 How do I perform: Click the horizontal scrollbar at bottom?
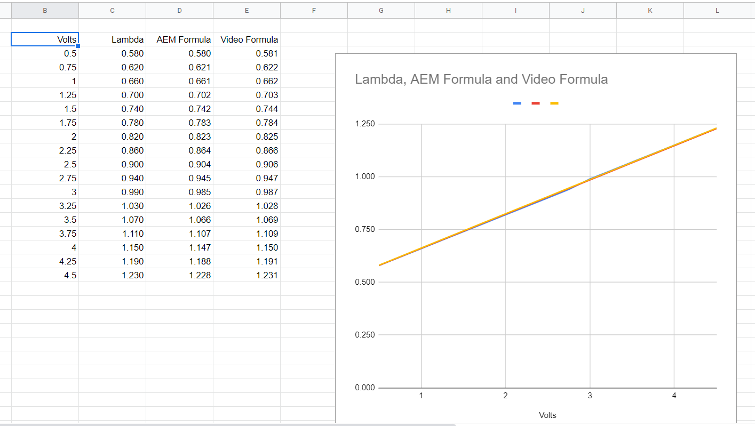228,424
